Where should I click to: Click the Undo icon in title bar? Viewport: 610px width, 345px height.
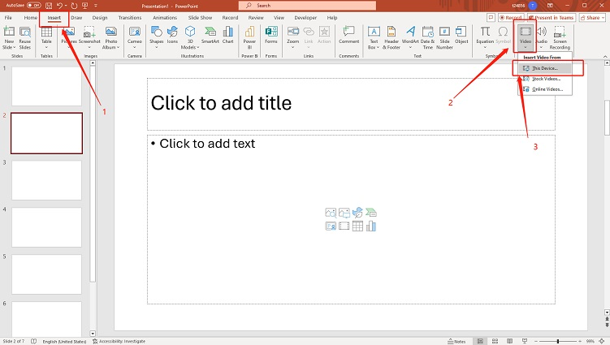[59, 6]
